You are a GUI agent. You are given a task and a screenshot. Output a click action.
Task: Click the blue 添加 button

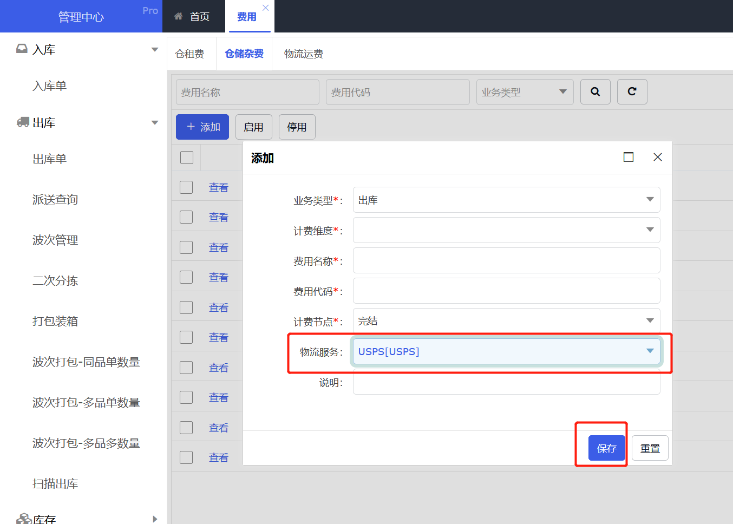(202, 127)
